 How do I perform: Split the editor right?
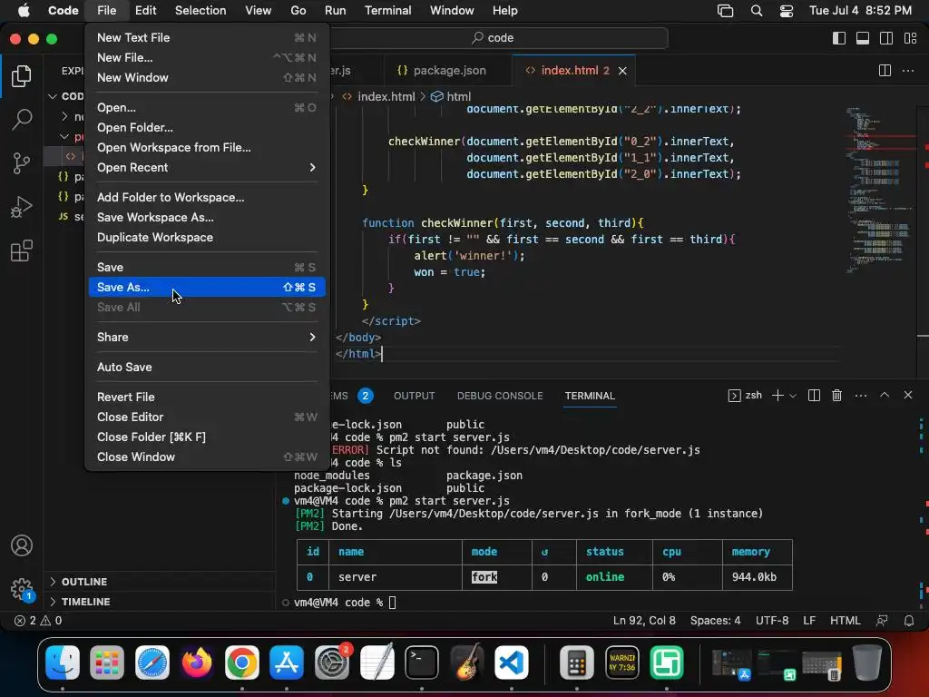[x=885, y=71]
